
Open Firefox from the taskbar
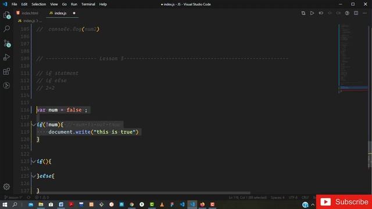(x=202, y=204)
